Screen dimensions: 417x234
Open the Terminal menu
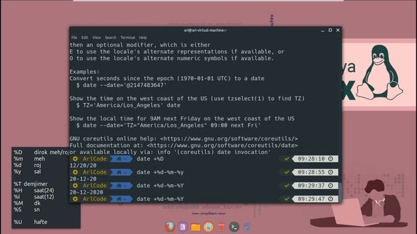coord(128,38)
